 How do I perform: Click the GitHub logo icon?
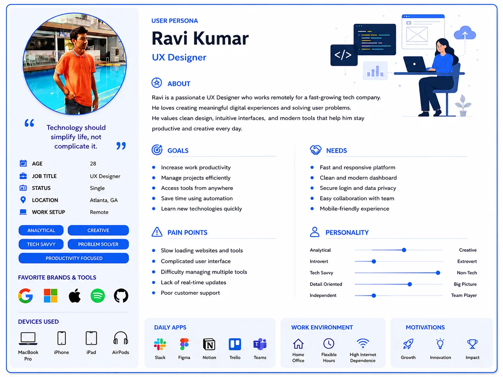click(121, 296)
